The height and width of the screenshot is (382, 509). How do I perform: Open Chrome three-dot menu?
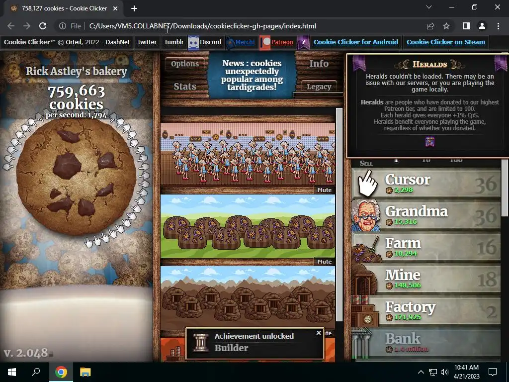[498, 26]
